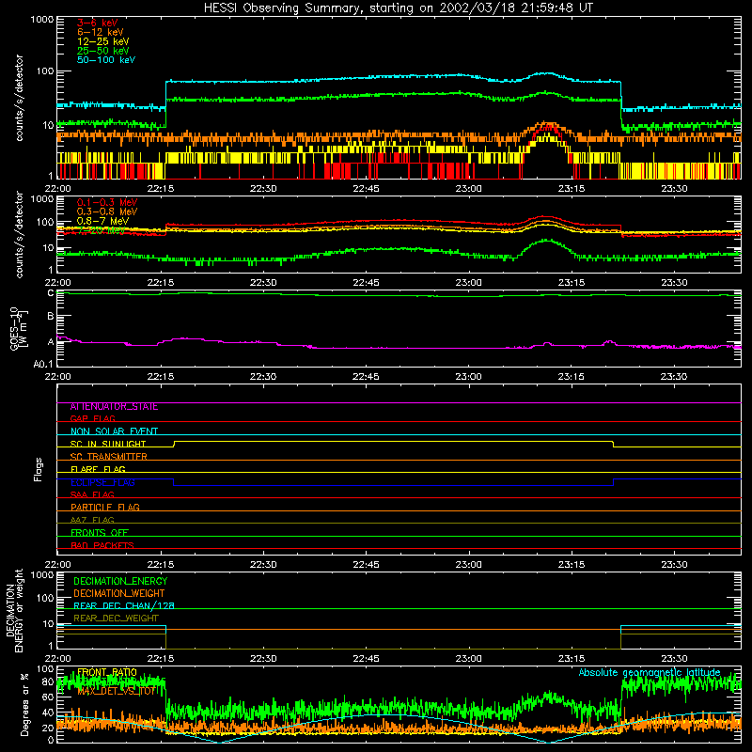Click the DECIMATION_WEIGHT legend label
This screenshot has width=752, height=752.
click(119, 594)
